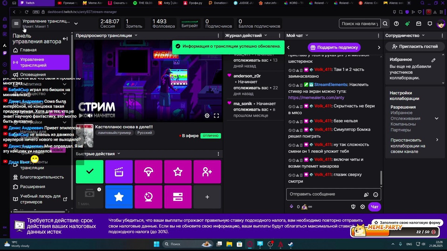Open emoji picker in chat input
Screen dimensions: 447x251
pos(375,194)
